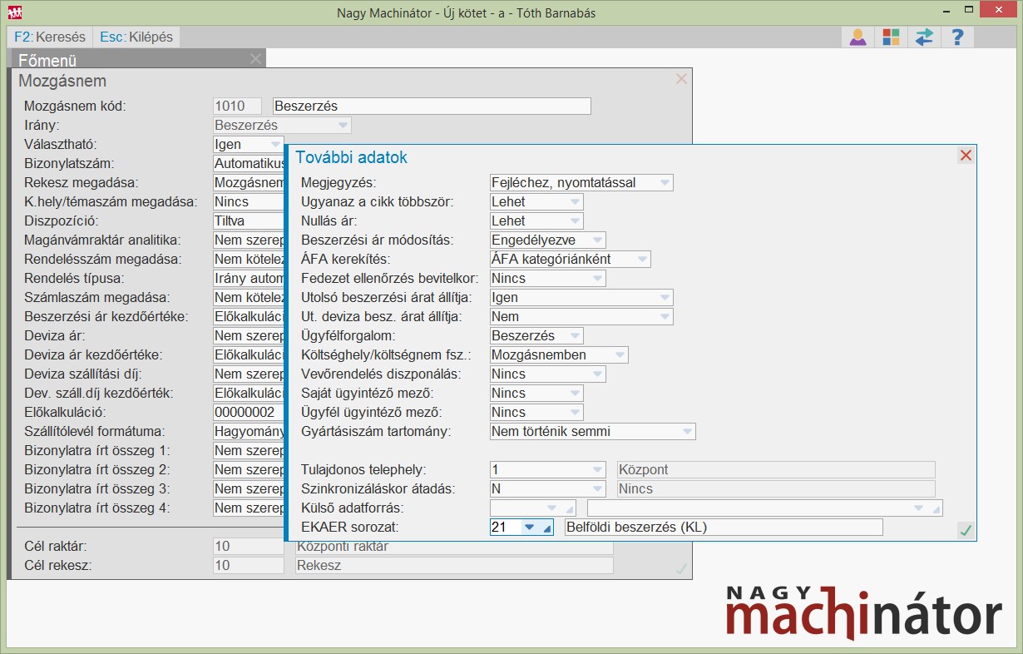Click Deviza ár field in Mozgásnem
Screen dimensions: 1023x654
[248, 336]
